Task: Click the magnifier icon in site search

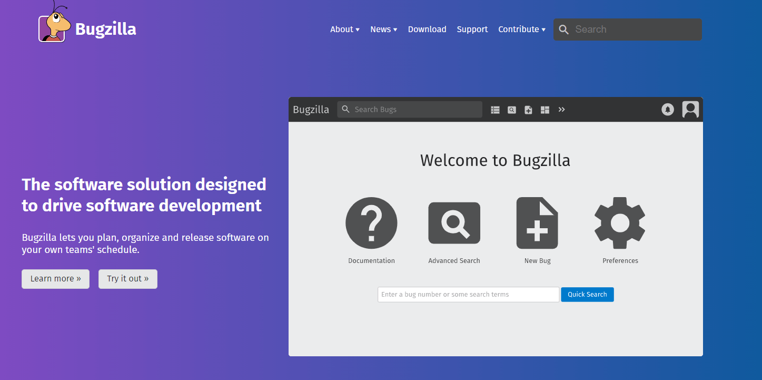Action: [x=564, y=30]
